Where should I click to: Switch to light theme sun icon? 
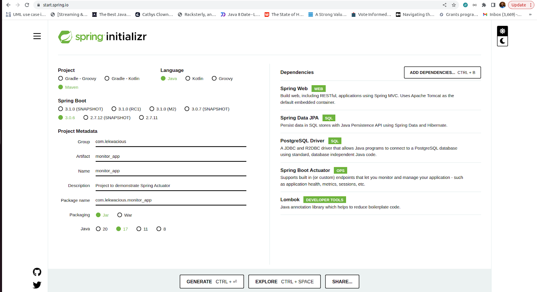click(x=502, y=31)
